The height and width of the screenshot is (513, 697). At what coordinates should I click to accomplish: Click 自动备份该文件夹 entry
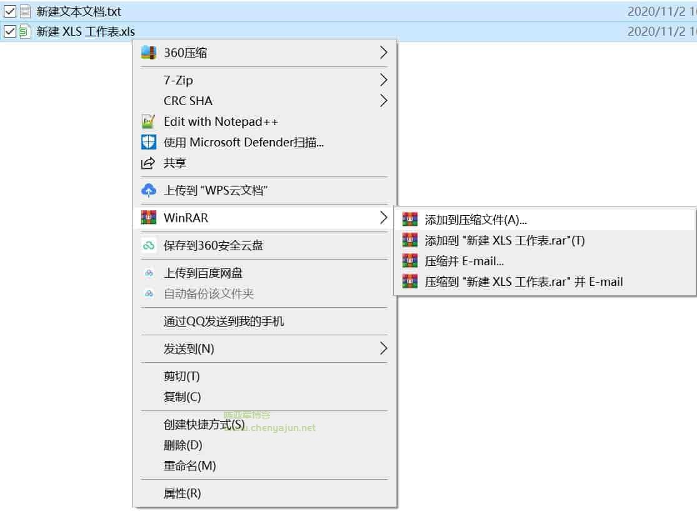[264, 293]
